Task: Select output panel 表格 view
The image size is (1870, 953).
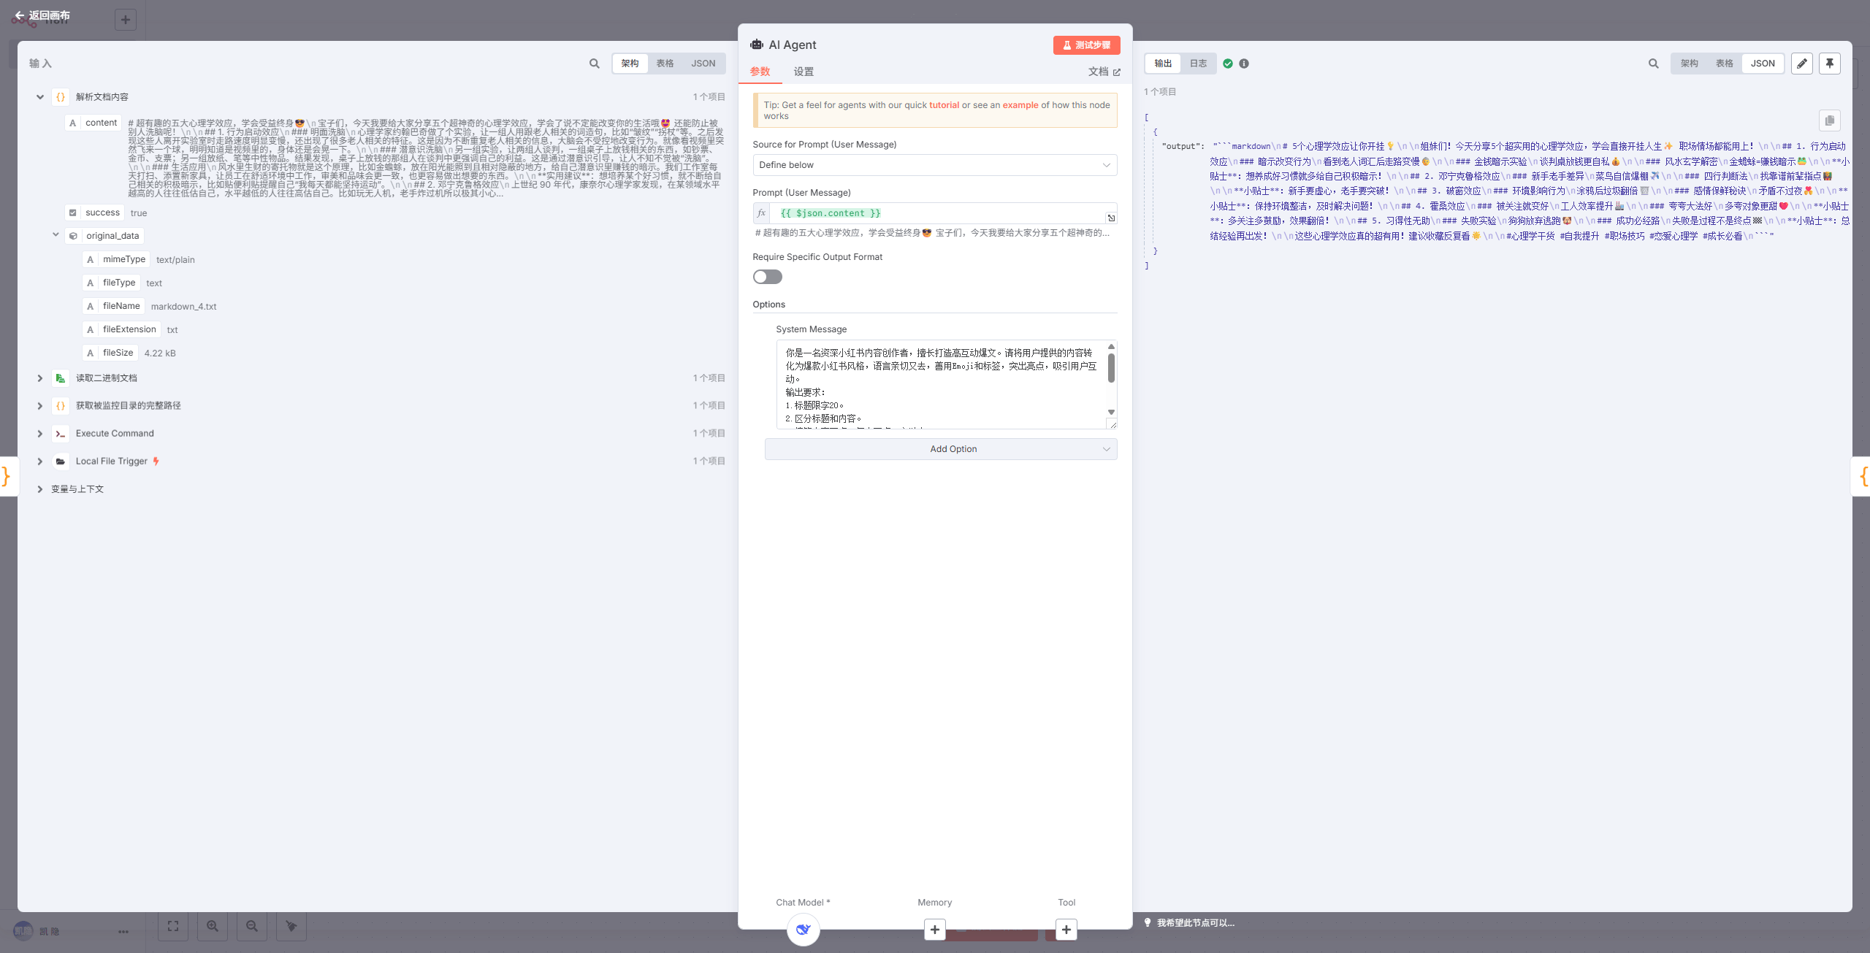Action: (1724, 64)
